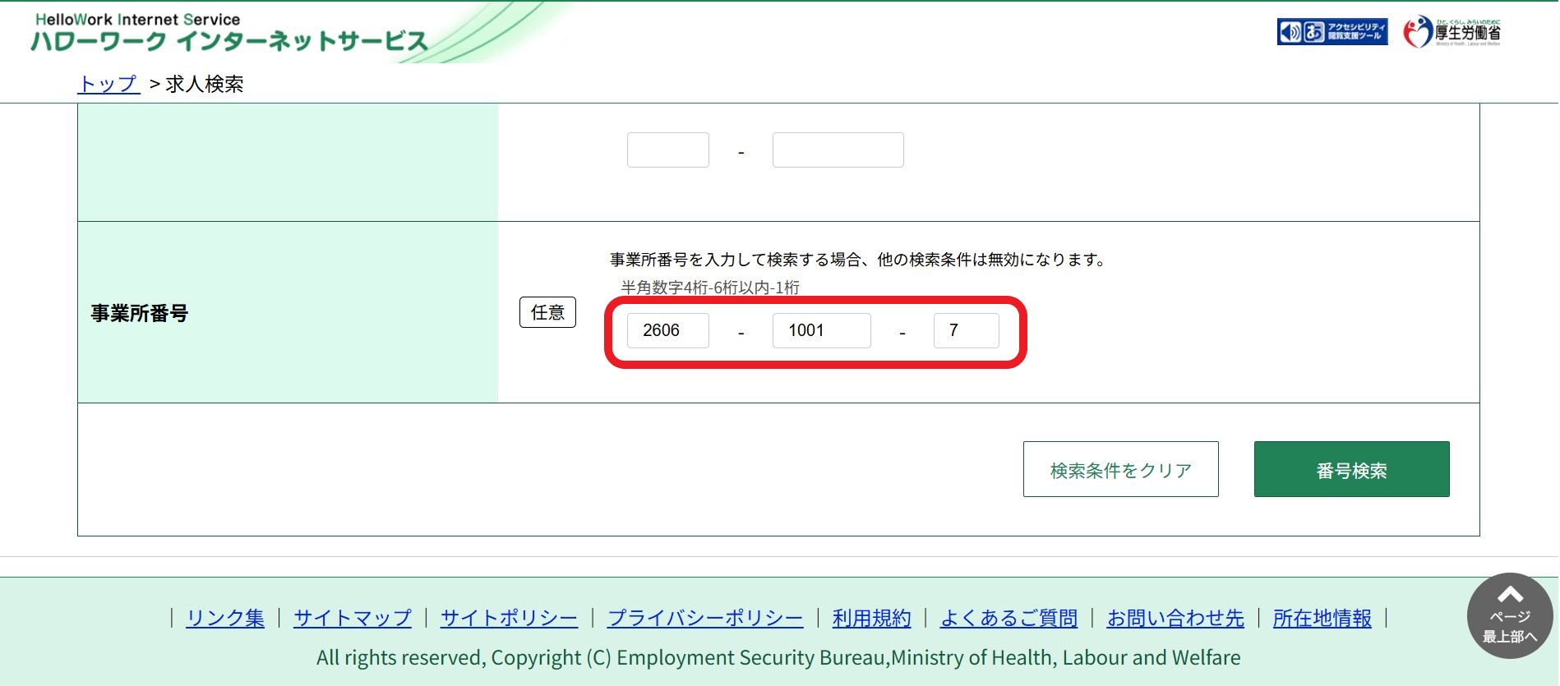Click the トップ breadcrumb link
This screenshot has width=1560, height=686.
tap(108, 84)
